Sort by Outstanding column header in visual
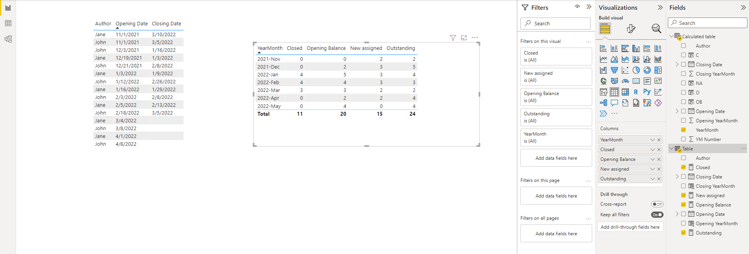The image size is (749, 254). (401, 48)
